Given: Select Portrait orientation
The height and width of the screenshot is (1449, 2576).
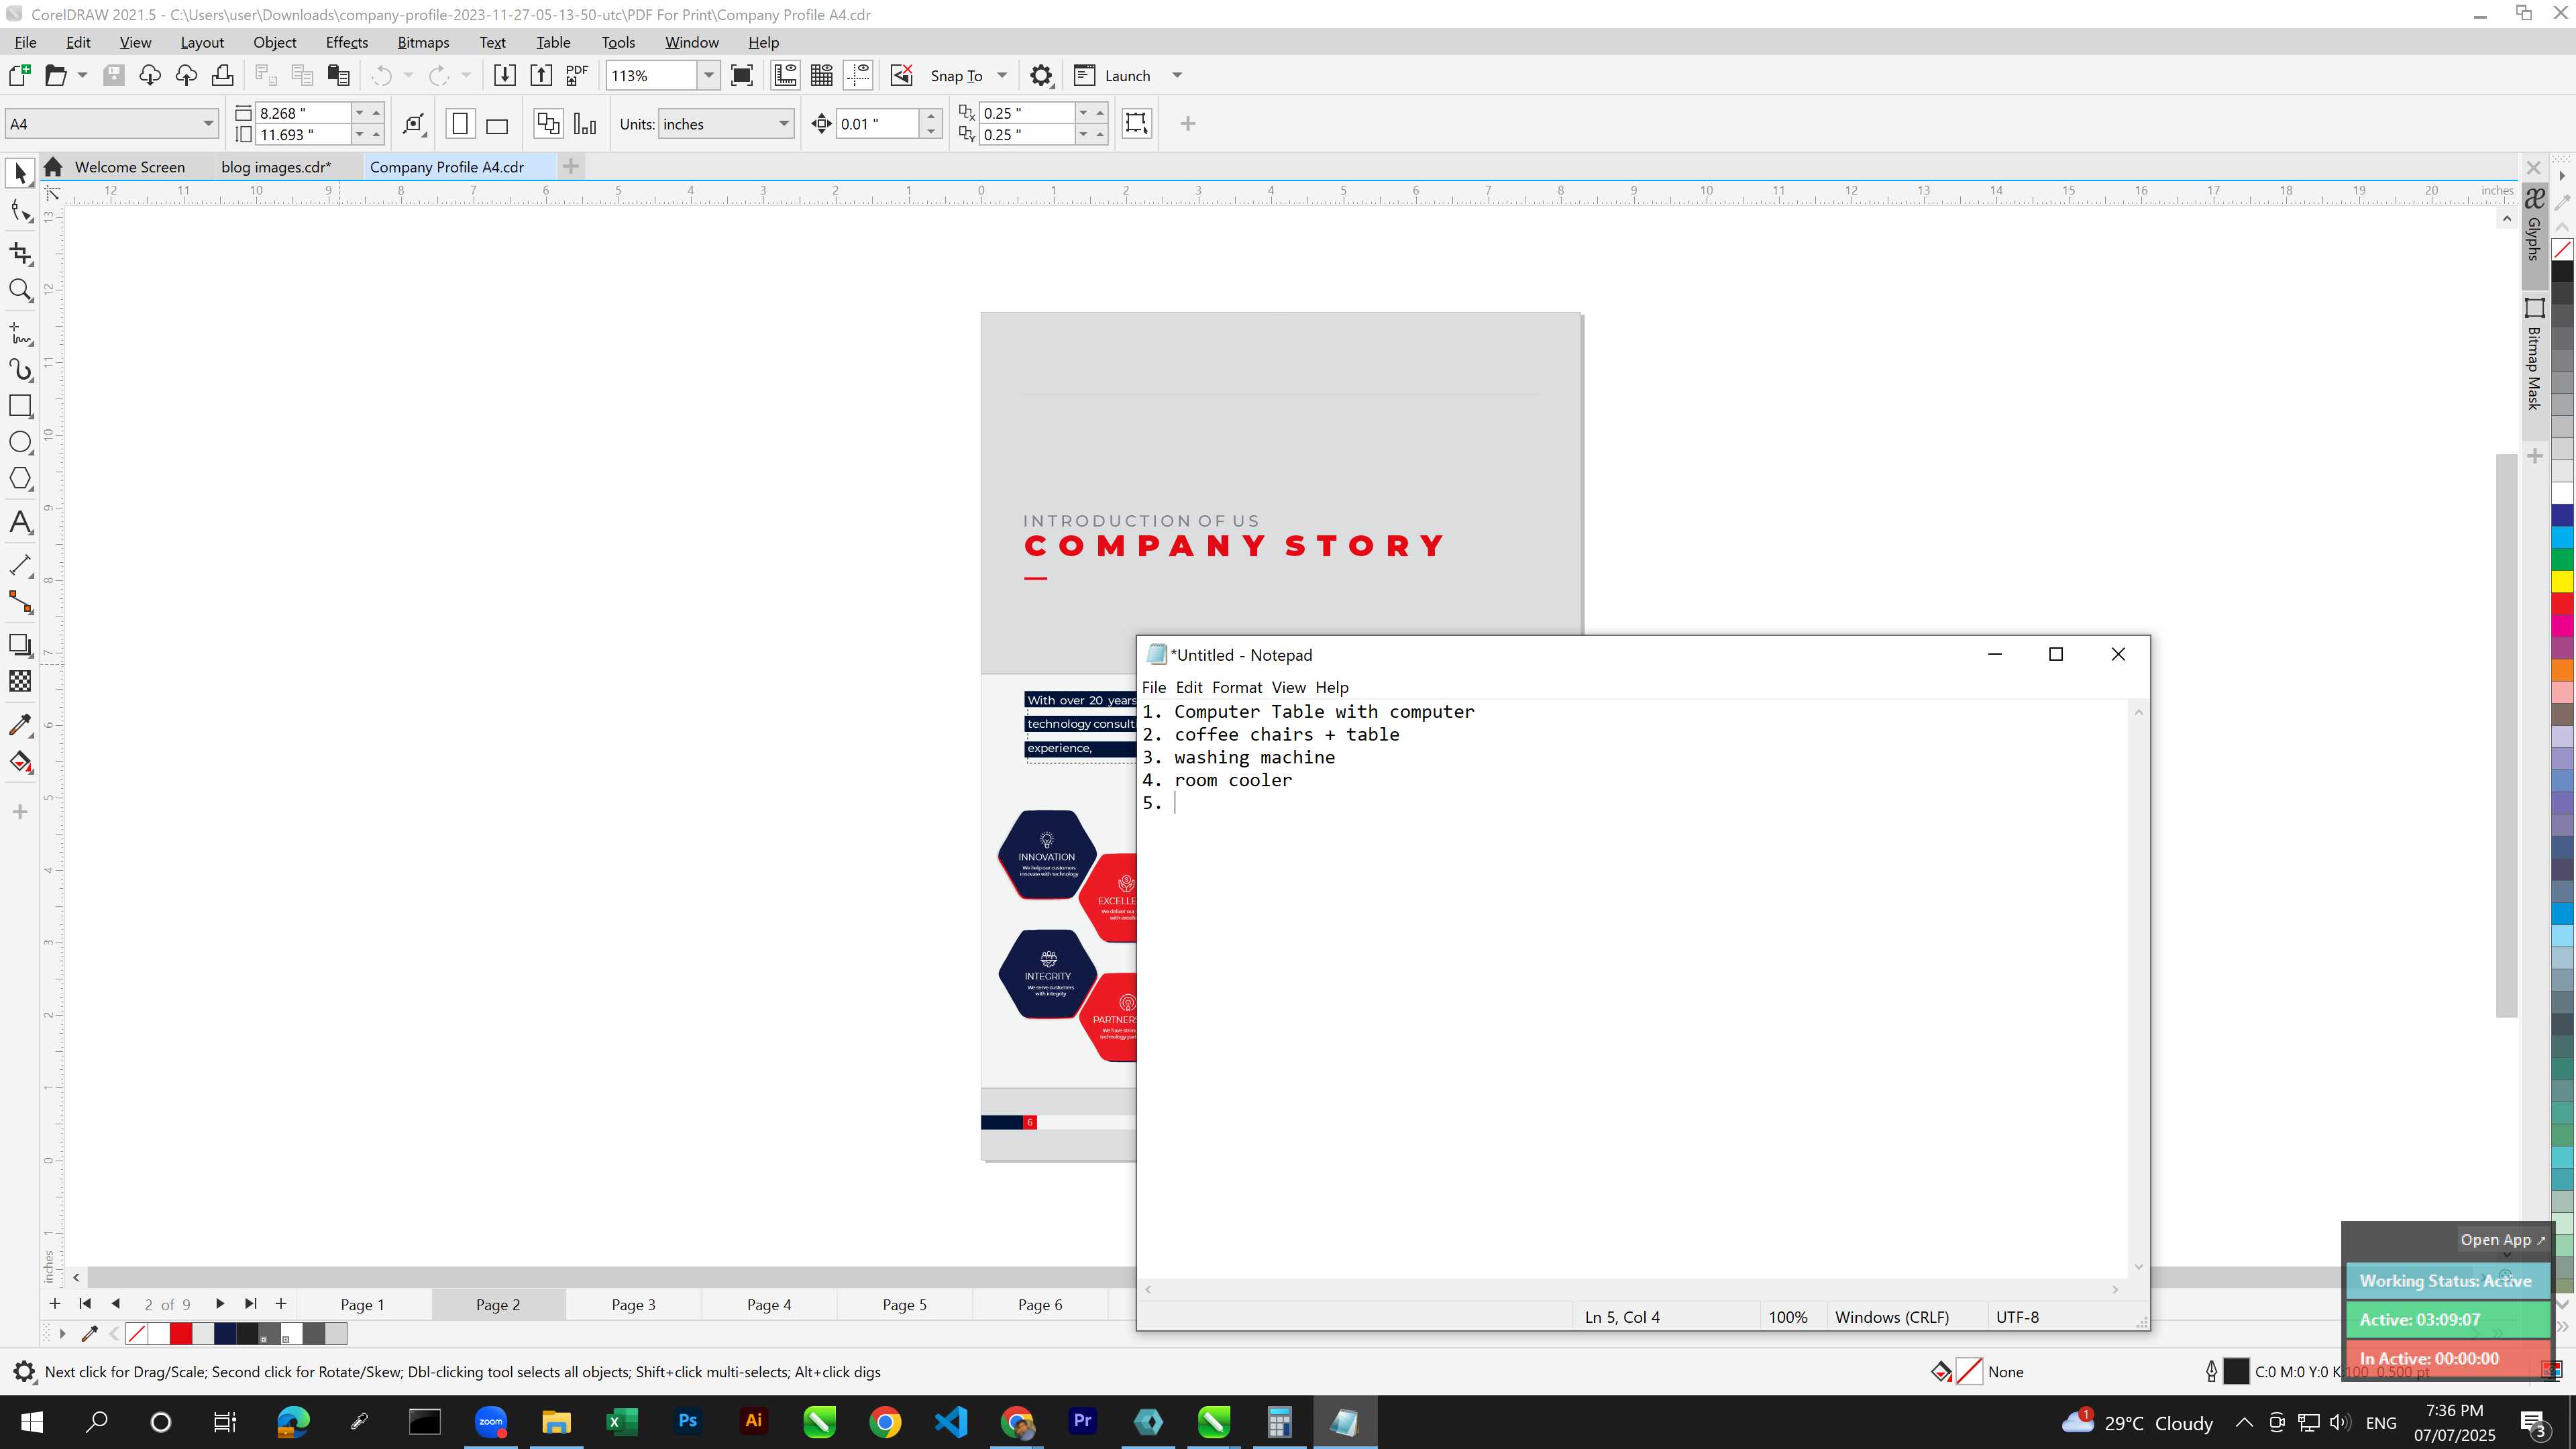Looking at the screenshot, I should coord(460,124).
